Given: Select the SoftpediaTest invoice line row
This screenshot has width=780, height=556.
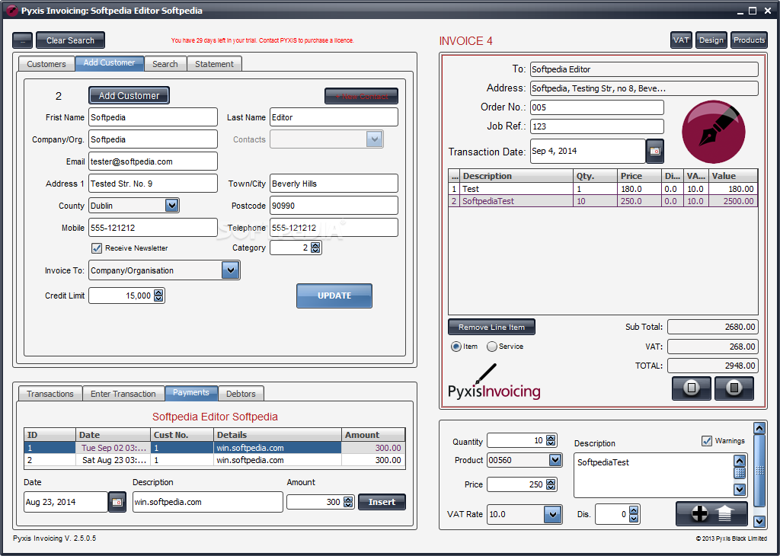Looking at the screenshot, I should 603,201.
